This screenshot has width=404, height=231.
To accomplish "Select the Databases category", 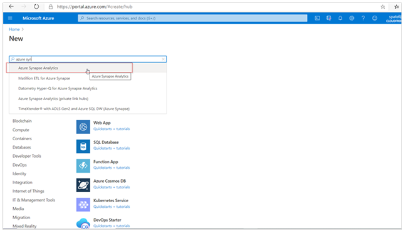I will 22,147.
